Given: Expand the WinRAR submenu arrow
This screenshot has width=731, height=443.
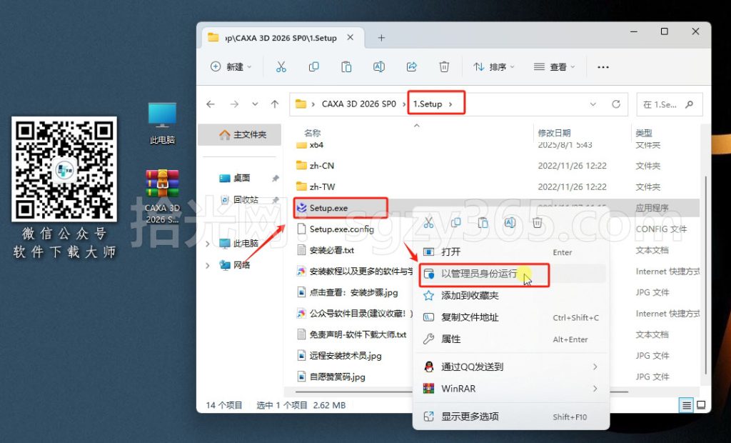Looking at the screenshot, I should click(x=595, y=389).
